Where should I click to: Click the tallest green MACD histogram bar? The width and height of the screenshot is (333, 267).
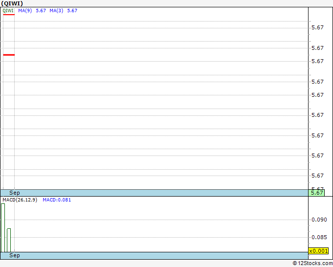(3, 228)
